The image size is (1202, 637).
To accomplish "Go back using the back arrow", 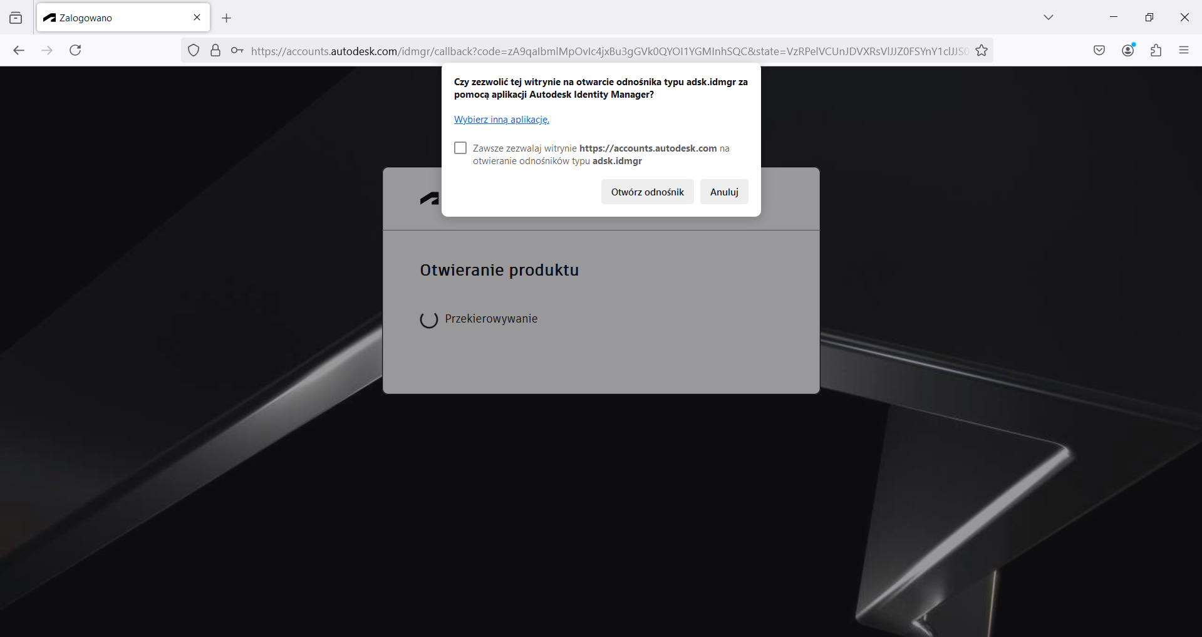I will 19,51.
